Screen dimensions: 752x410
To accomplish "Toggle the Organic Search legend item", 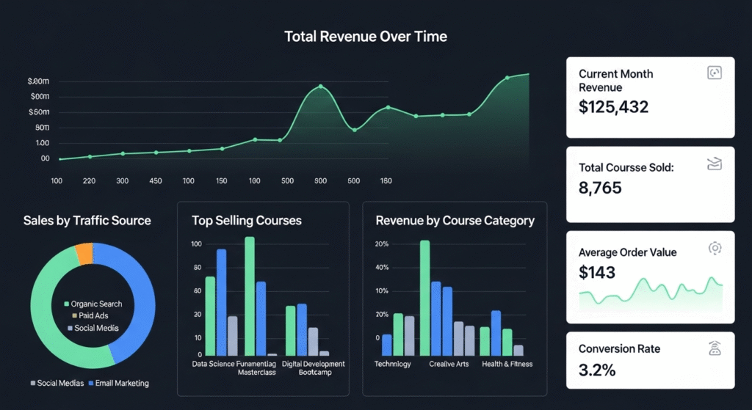I will pos(93,304).
